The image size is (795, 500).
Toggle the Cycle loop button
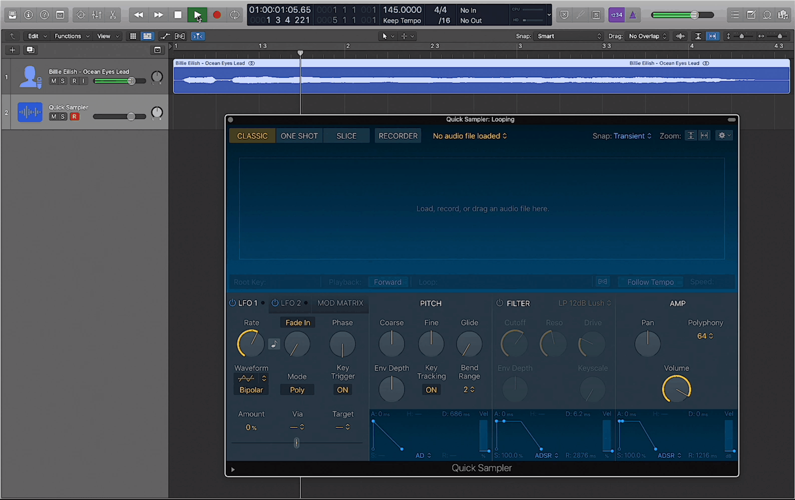point(234,15)
